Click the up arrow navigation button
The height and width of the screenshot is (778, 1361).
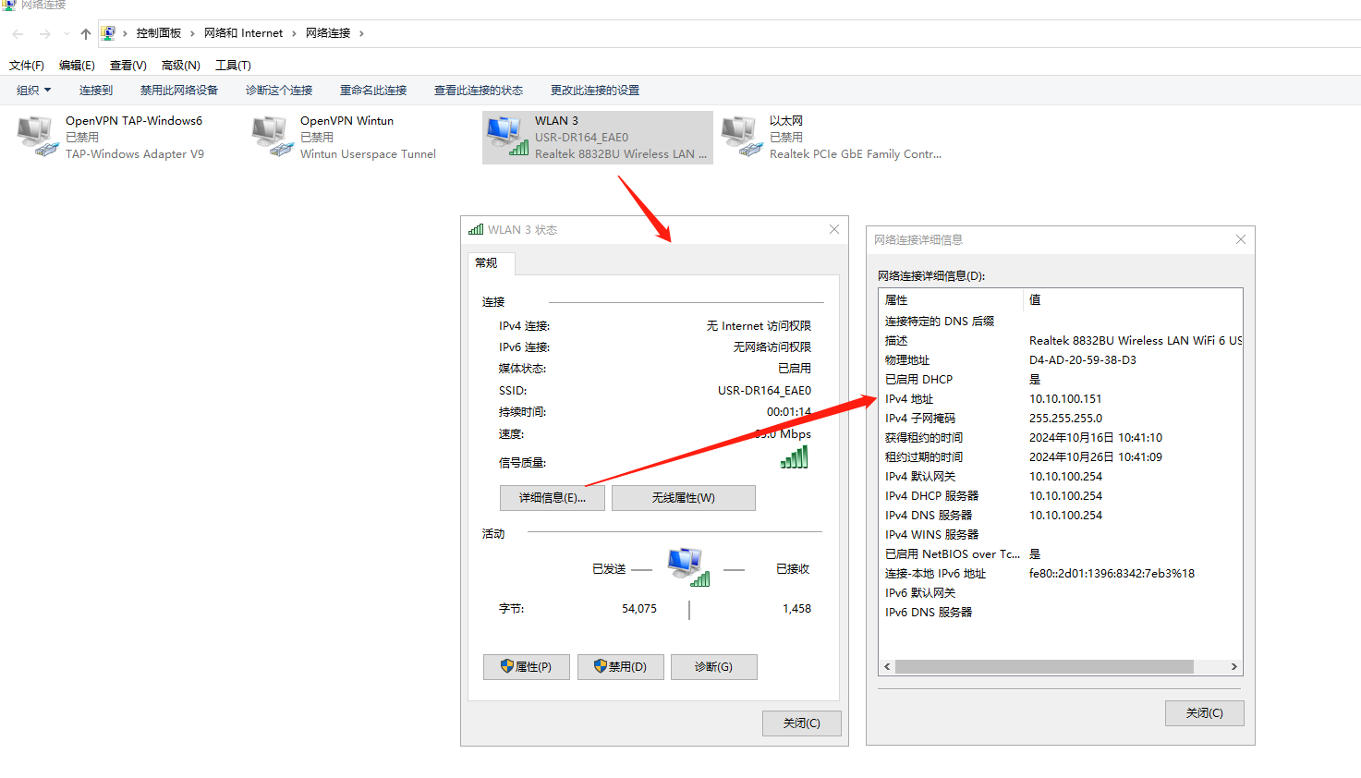pyautogui.click(x=86, y=33)
